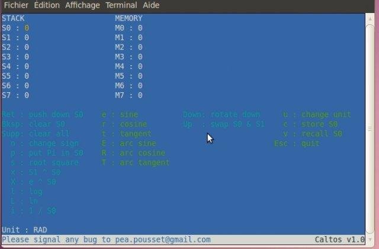
Task: Select the S5 : 0 stack row
Action: tap(15, 76)
